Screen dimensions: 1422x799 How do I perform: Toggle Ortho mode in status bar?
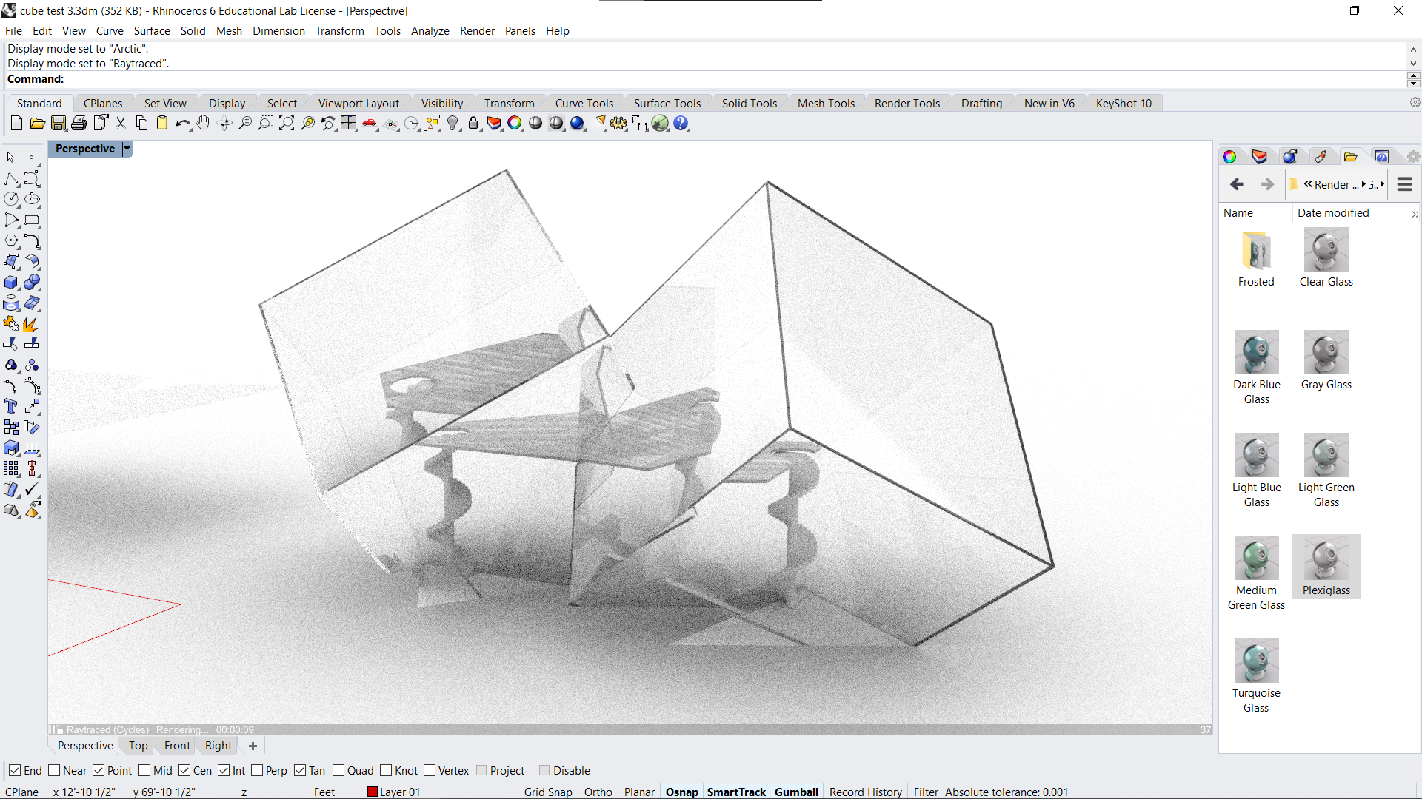598,792
